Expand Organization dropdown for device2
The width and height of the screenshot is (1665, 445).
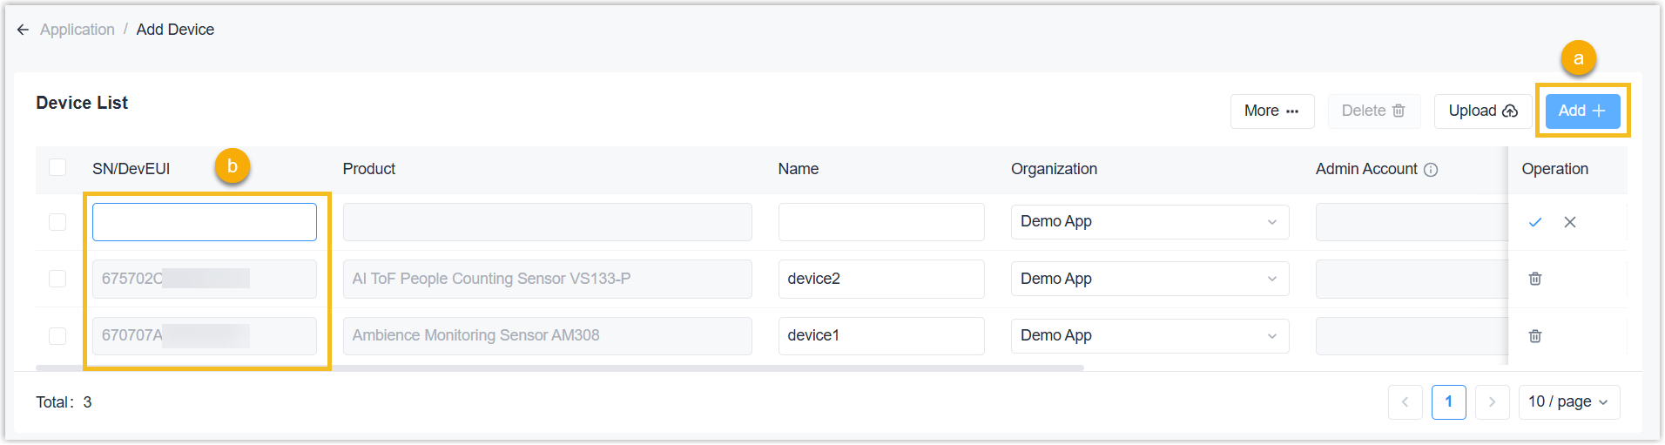[1149, 279]
